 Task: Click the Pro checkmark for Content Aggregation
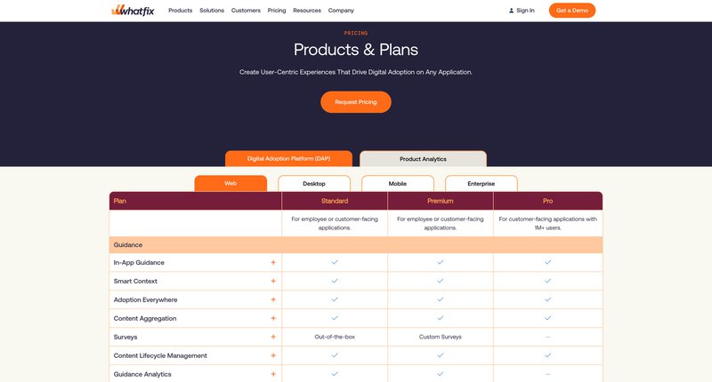tap(548, 318)
